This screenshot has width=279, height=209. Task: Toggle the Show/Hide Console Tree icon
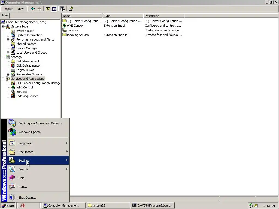click(54, 9)
